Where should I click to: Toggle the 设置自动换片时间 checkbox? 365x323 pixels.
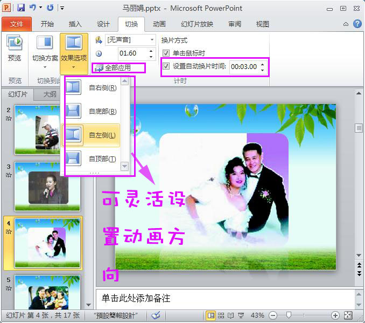point(166,66)
